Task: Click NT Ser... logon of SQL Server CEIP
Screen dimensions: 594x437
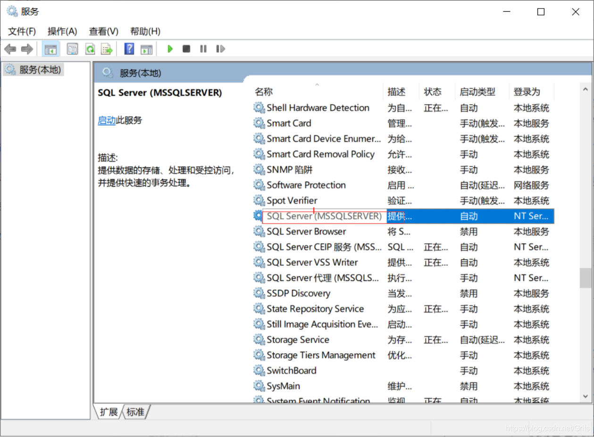Action: point(531,247)
